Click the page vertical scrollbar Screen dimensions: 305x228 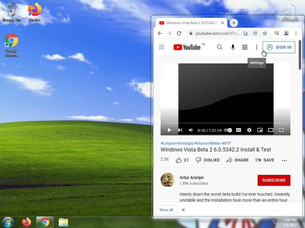[x=300, y=55]
